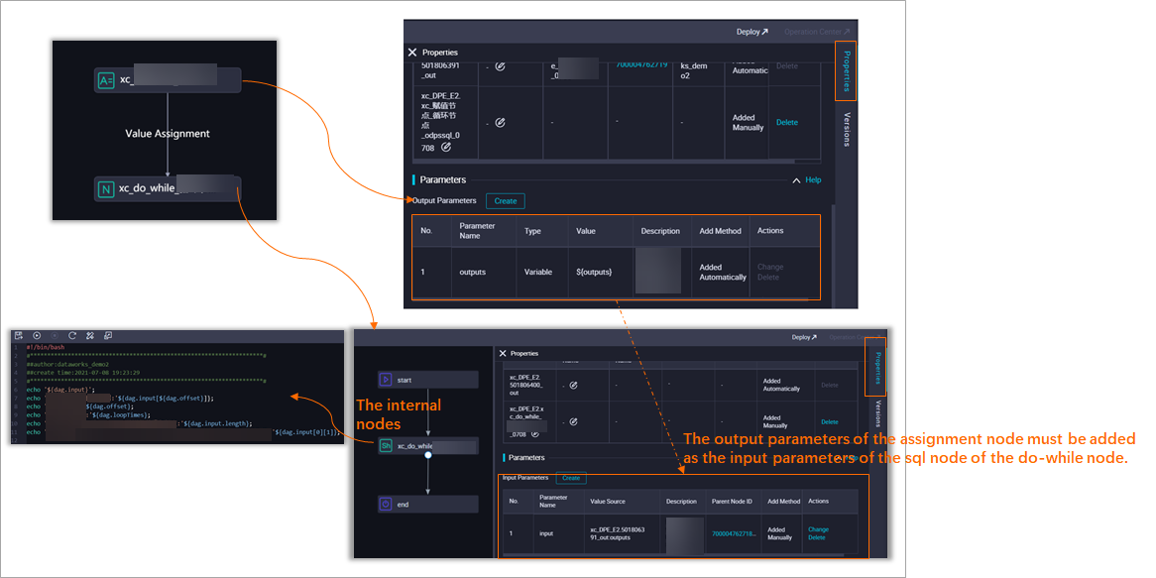This screenshot has width=1156, height=578.
Task: Click the format code icon in the editor toolbar
Action: (x=90, y=335)
